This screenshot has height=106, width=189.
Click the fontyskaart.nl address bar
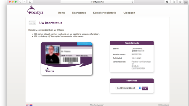[x=97, y=2]
